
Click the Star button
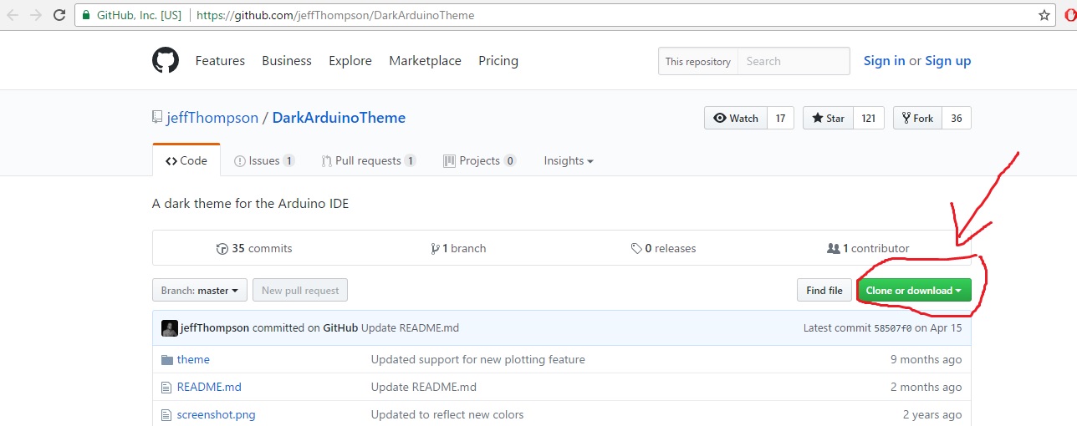828,119
